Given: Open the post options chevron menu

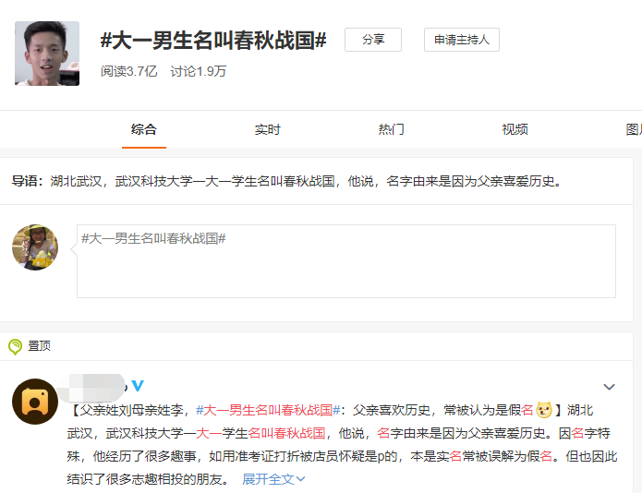Looking at the screenshot, I should point(609,387).
